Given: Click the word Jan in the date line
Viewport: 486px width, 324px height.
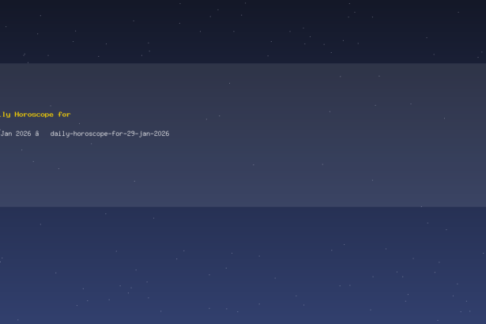Looking at the screenshot, I should point(6,134).
